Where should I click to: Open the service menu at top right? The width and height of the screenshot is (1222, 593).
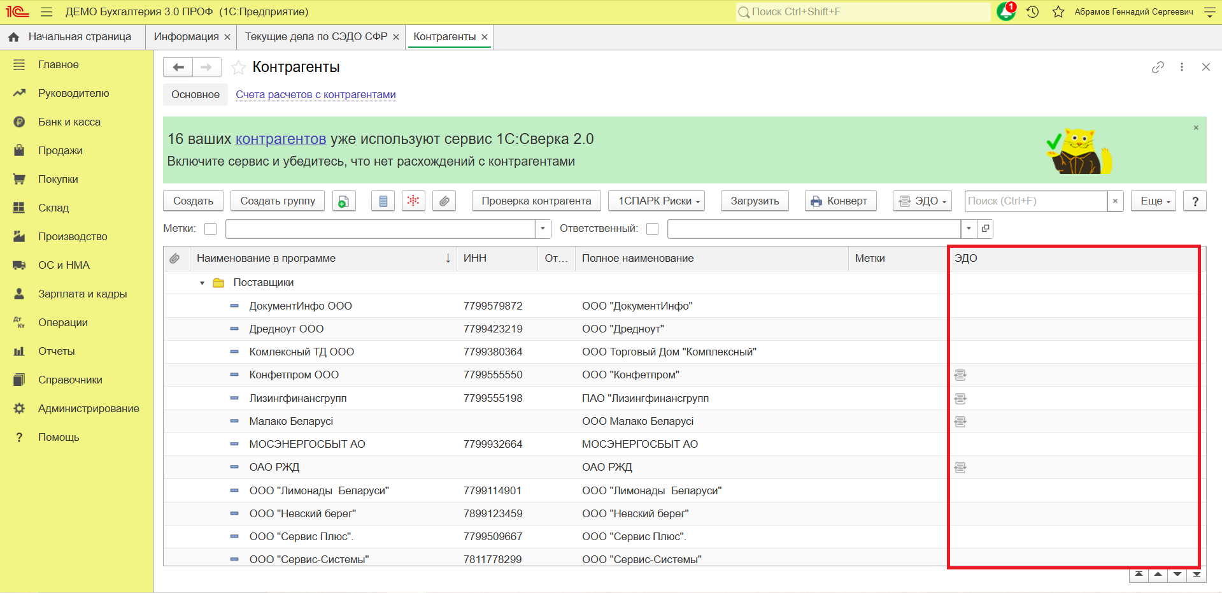pos(1210,12)
